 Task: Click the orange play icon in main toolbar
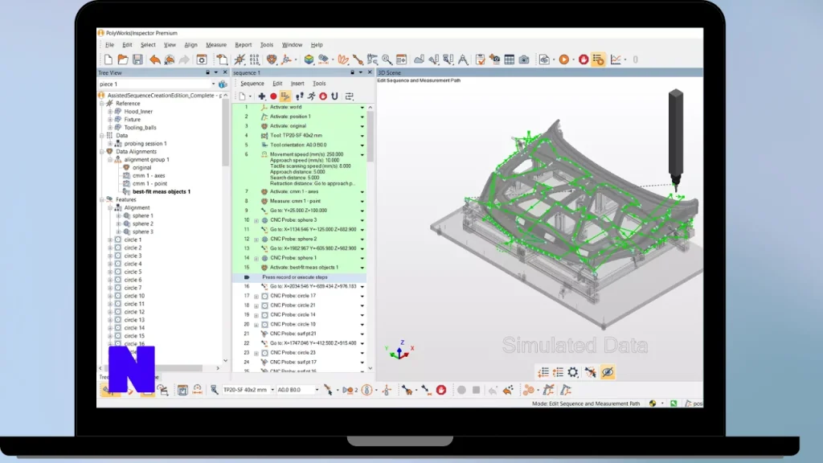(563, 59)
